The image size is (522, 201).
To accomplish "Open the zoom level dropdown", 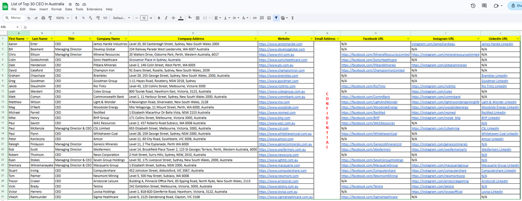I will coord(62,18).
